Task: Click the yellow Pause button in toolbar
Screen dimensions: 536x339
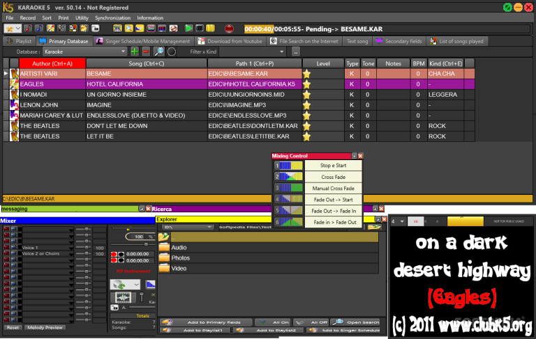Action: tap(211, 29)
